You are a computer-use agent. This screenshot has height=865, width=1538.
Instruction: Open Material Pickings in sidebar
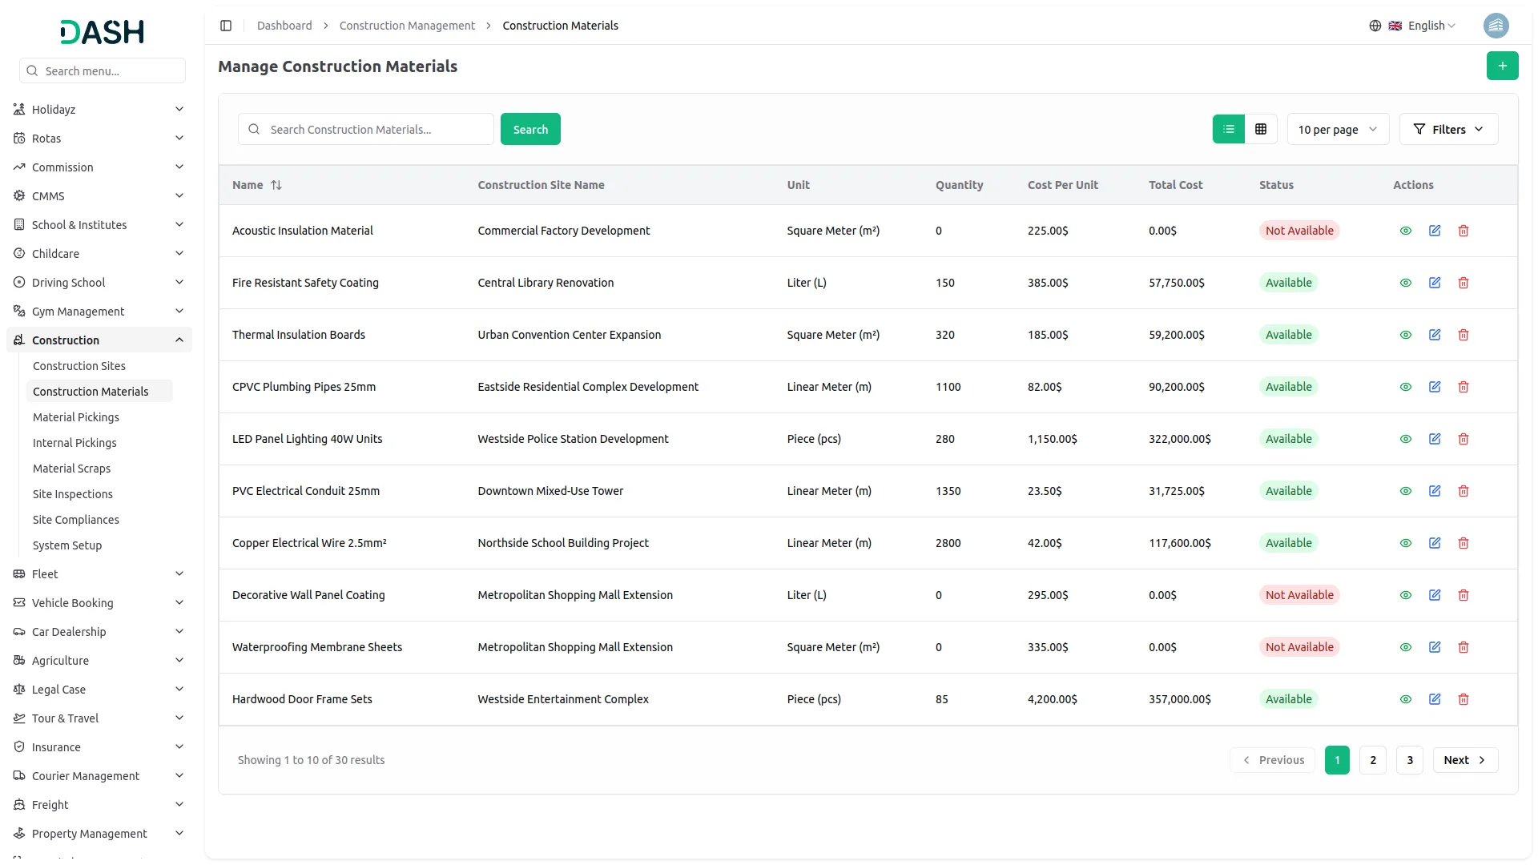pyautogui.click(x=76, y=417)
